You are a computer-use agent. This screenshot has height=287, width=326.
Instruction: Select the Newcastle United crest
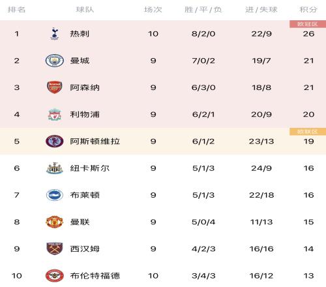point(55,168)
